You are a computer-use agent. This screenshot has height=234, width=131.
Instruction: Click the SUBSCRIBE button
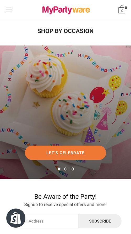100,221
